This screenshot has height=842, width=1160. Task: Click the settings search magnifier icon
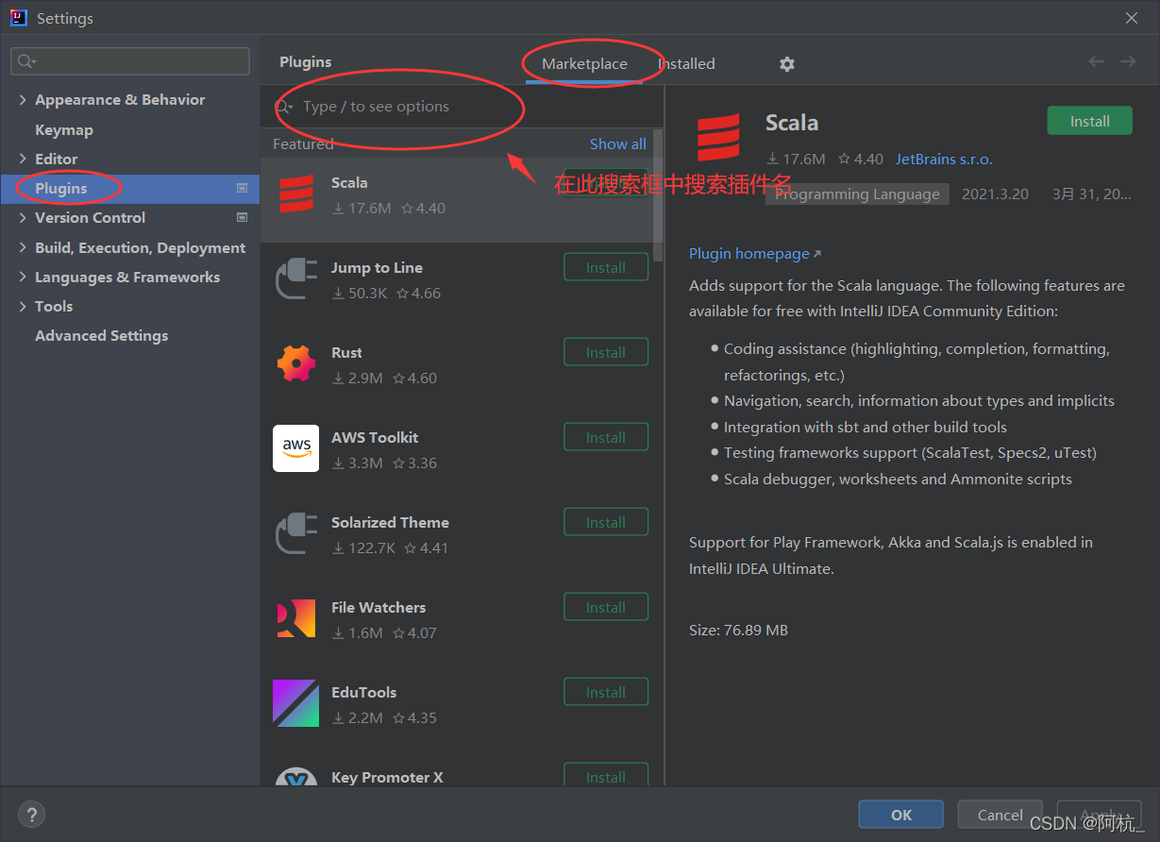25,61
